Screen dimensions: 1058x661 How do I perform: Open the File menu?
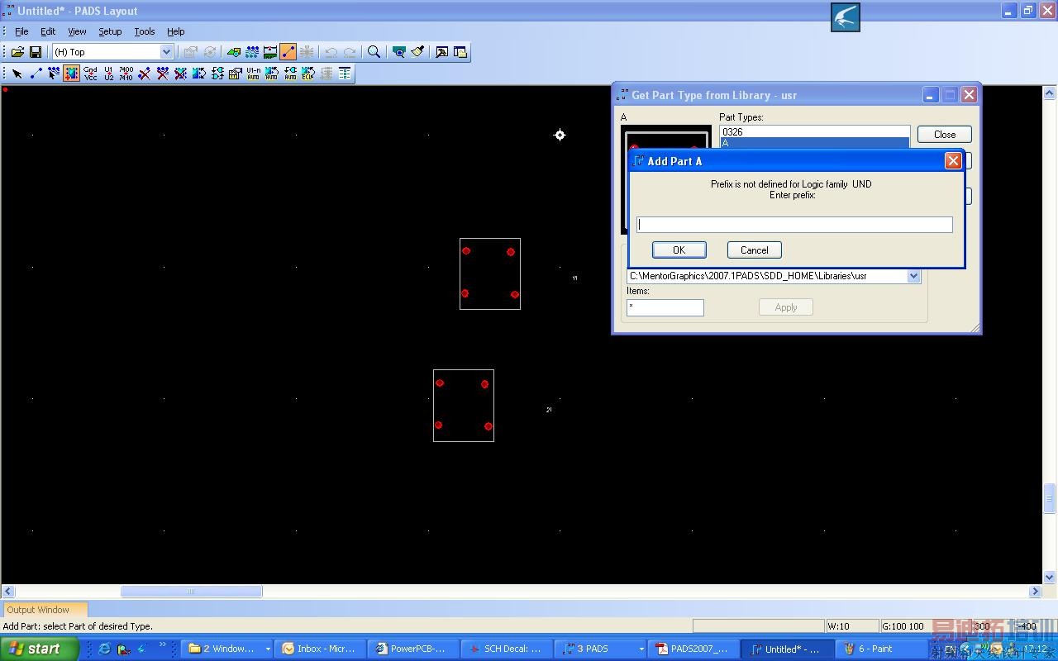[21, 31]
